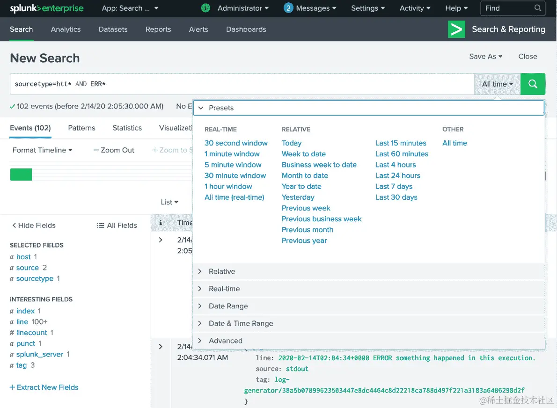Viewport: 557px width, 408px height.
Task: Expand the 2:05 event row
Action: pos(161,240)
